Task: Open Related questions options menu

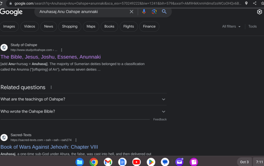Action: pyautogui.click(x=51, y=87)
